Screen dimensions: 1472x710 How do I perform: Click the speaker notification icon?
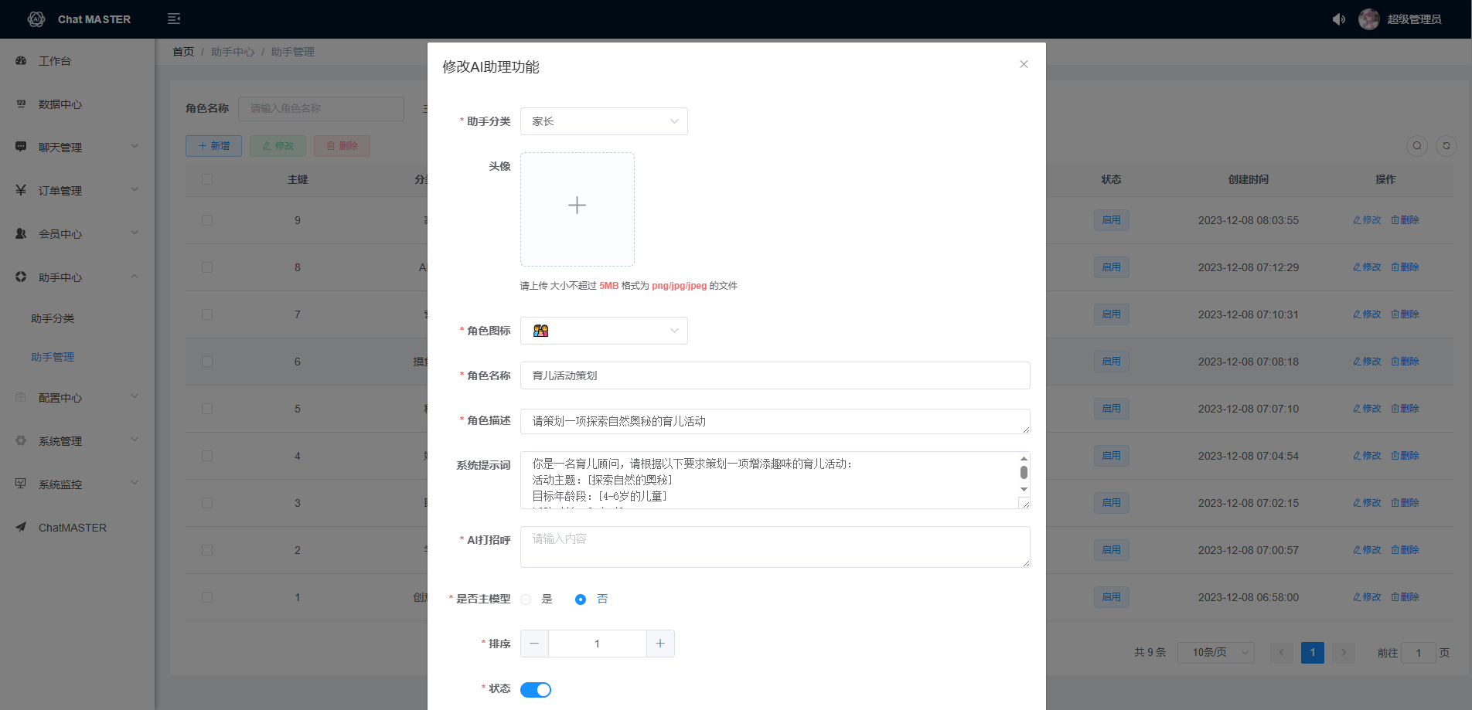[1338, 19]
